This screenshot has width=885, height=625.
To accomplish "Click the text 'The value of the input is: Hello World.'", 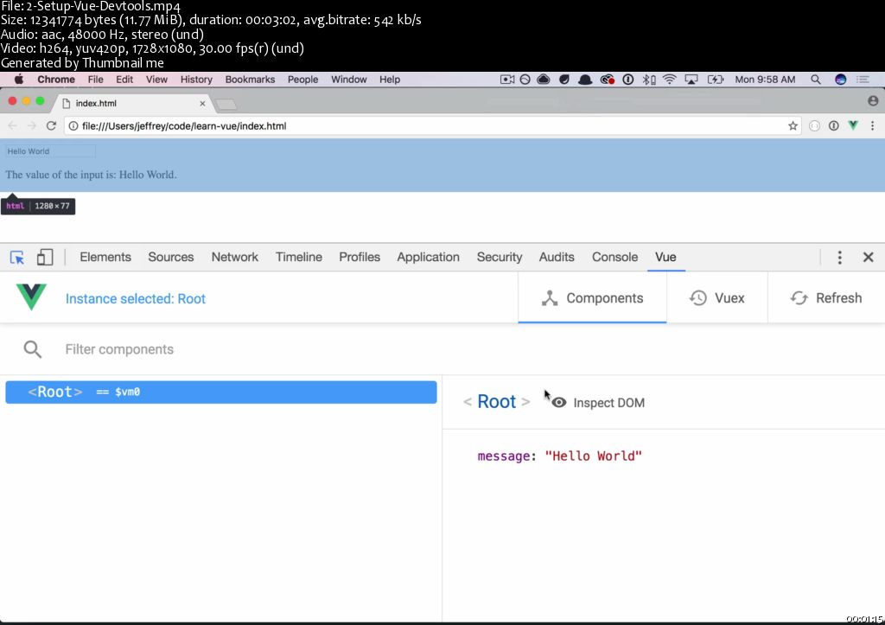I will tap(91, 175).
